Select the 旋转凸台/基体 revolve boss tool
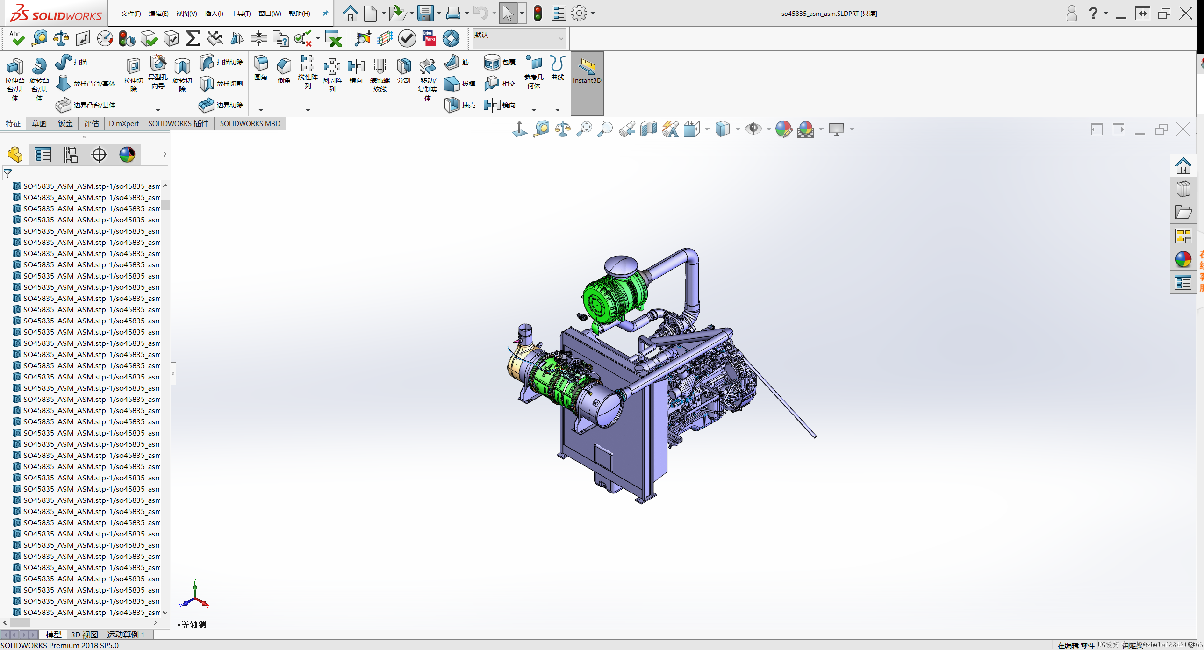Image resolution: width=1204 pixels, height=650 pixels. coord(39,79)
